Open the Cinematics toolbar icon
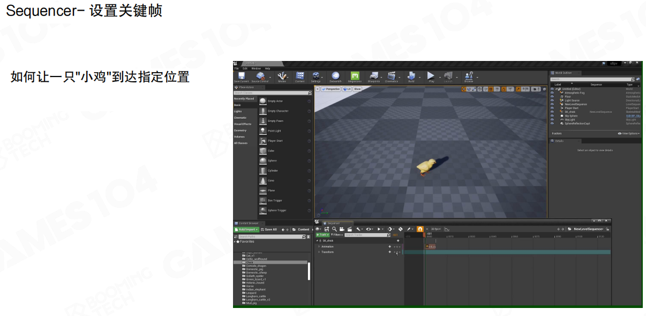The image size is (646, 316). click(392, 76)
